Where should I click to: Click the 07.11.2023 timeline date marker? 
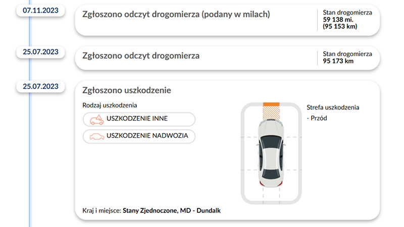[41, 10]
